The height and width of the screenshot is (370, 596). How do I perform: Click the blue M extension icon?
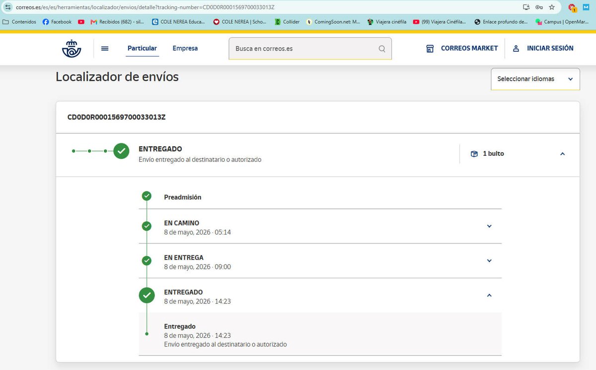587,7
